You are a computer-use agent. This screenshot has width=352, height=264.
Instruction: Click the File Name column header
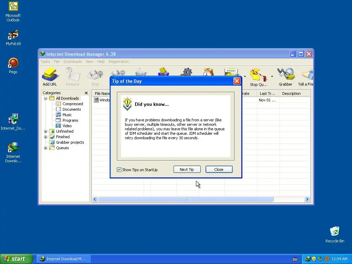[x=101, y=93]
